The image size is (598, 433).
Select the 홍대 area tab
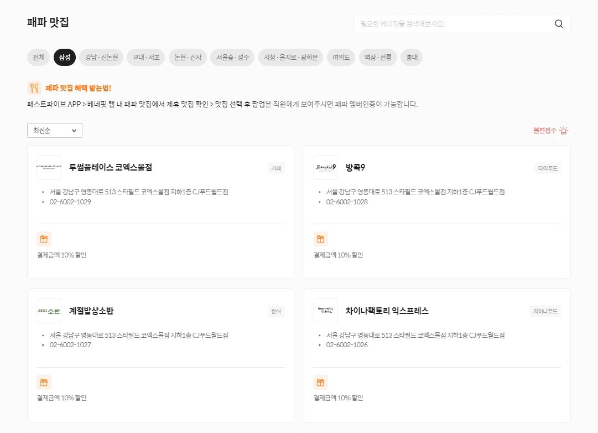point(412,57)
